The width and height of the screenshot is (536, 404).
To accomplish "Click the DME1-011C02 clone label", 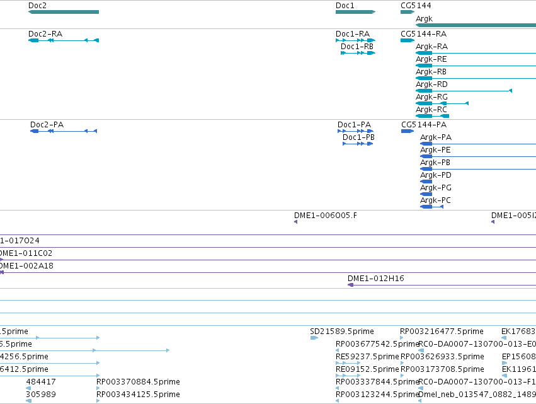I will pyautogui.click(x=26, y=253).
